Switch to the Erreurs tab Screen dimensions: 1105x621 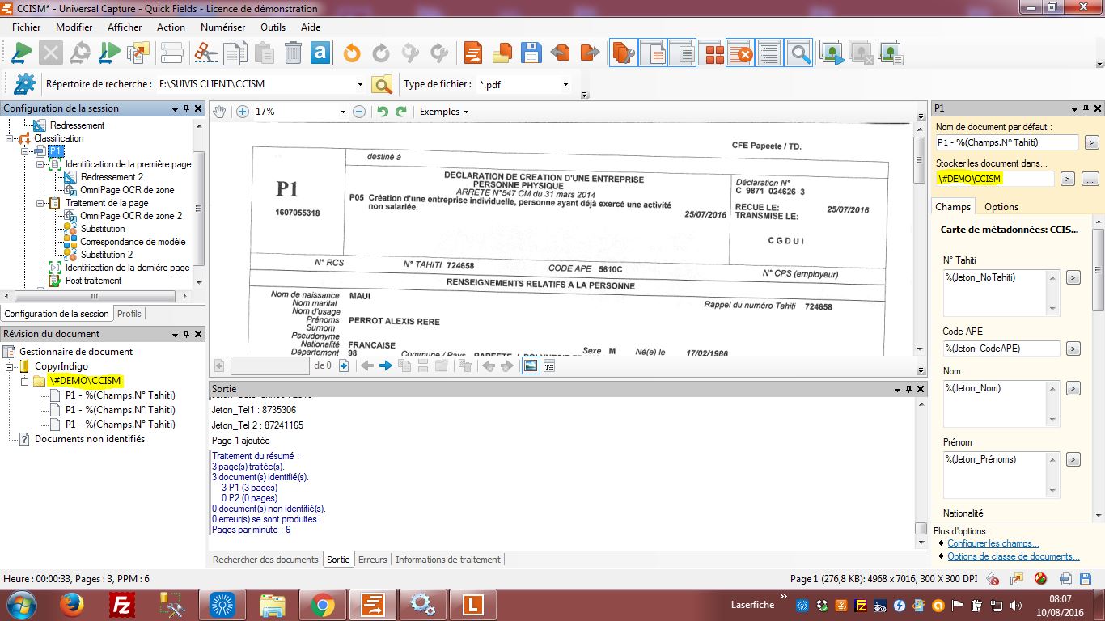[372, 559]
